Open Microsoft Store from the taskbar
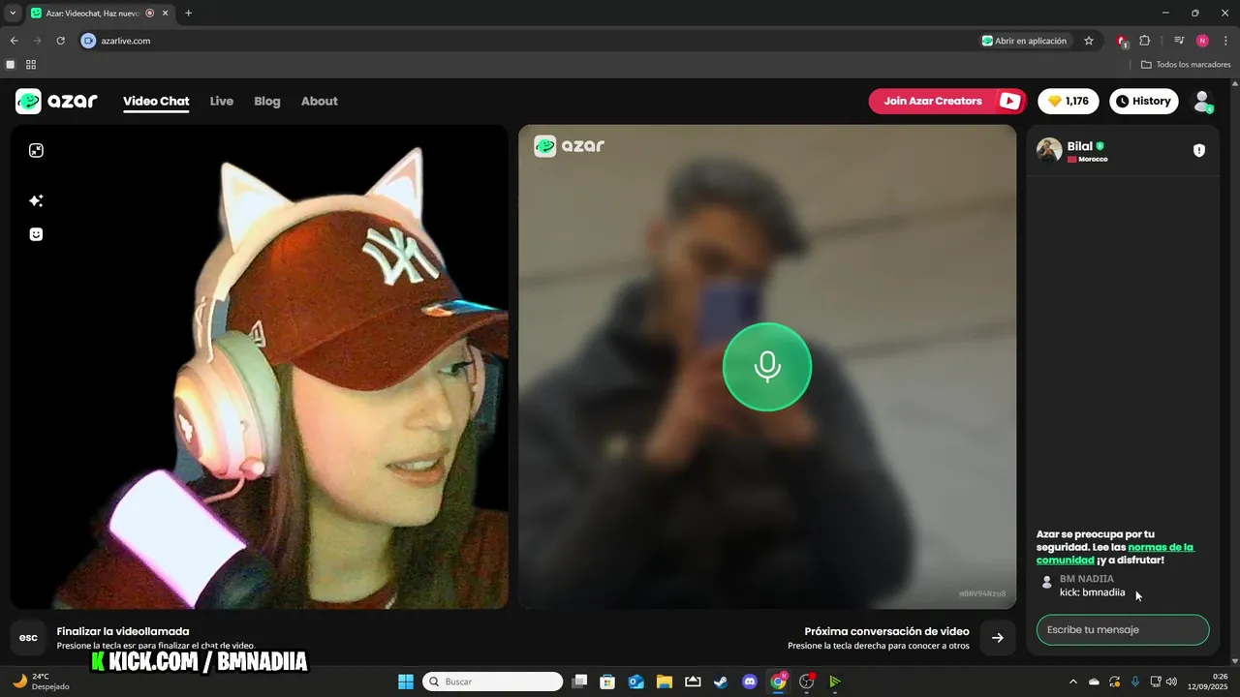The image size is (1240, 697). click(x=607, y=682)
